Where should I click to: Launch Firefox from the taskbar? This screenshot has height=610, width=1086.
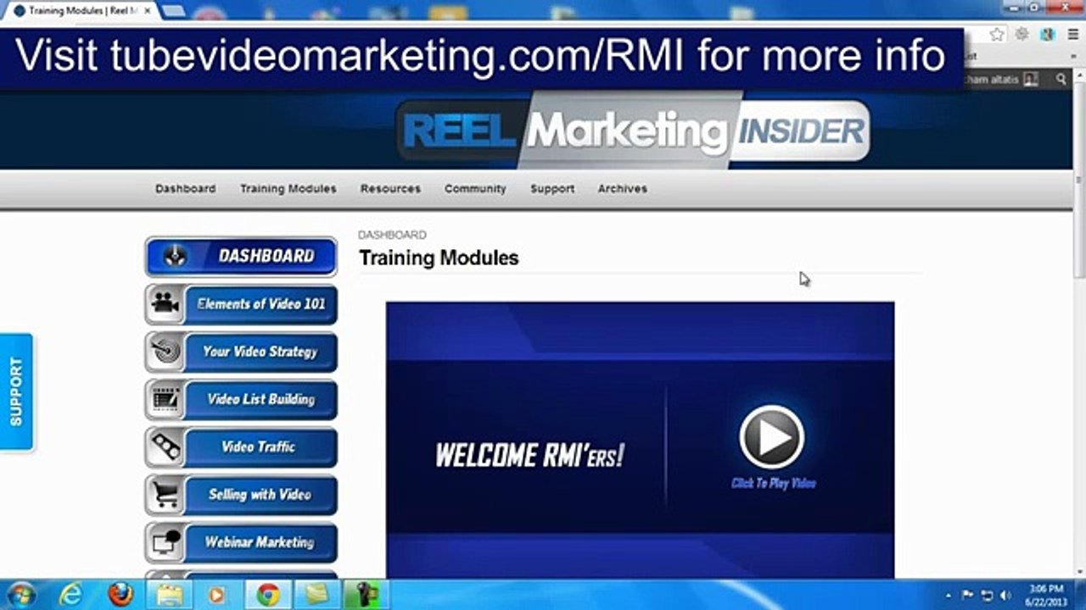pyautogui.click(x=121, y=595)
